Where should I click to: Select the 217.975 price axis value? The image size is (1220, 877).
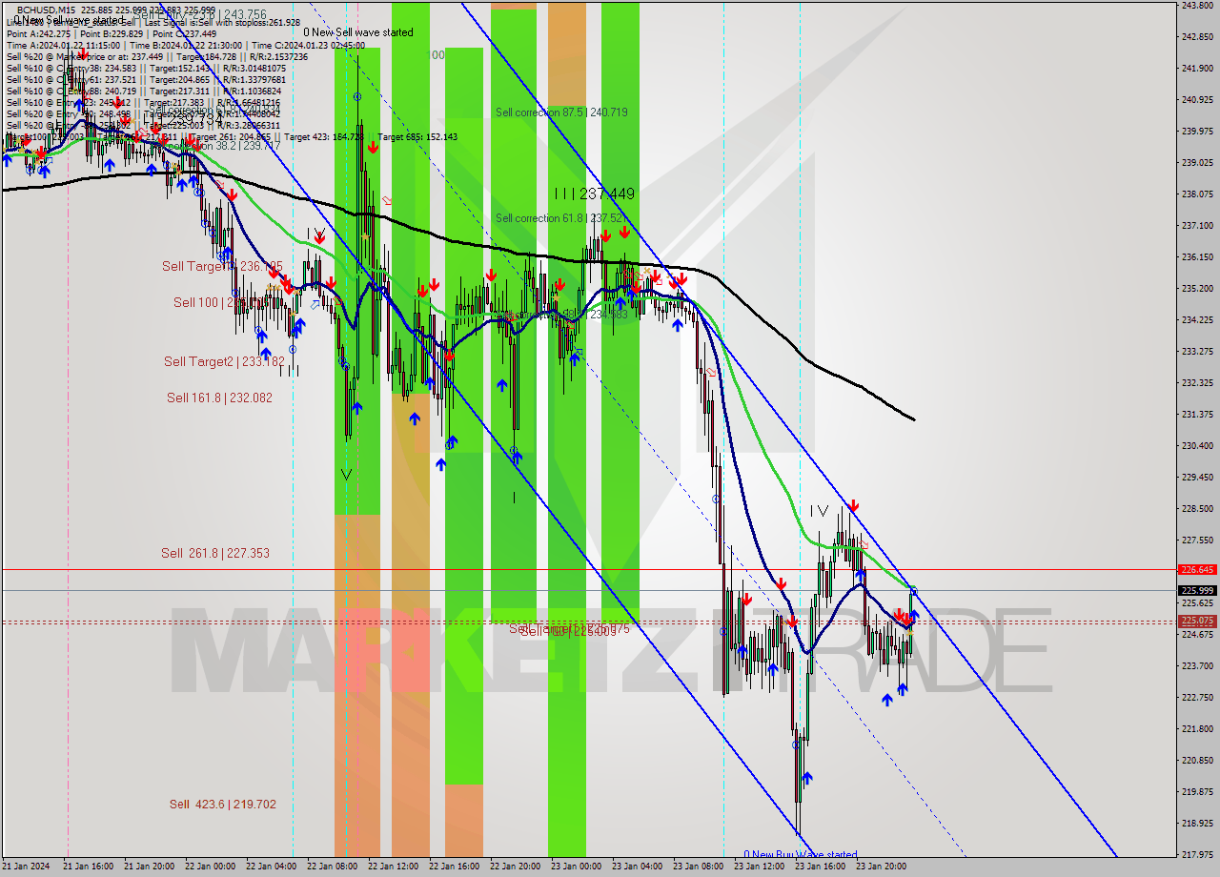1197,854
